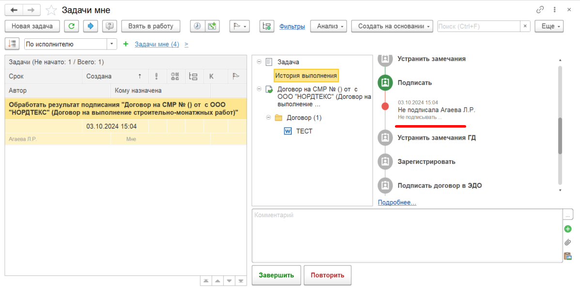Click the green refresh icon in toolbar

pyautogui.click(x=71, y=26)
